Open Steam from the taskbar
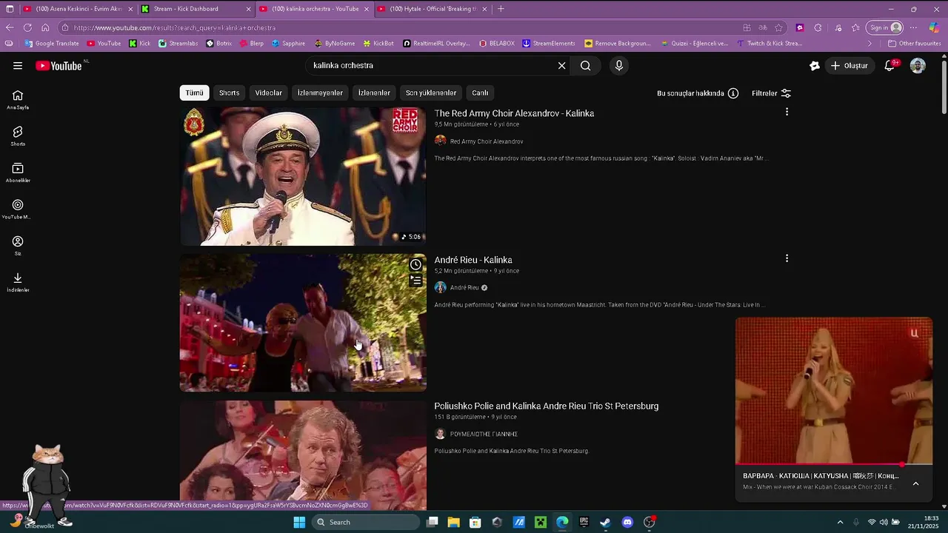Image resolution: width=948 pixels, height=533 pixels. 605,522
